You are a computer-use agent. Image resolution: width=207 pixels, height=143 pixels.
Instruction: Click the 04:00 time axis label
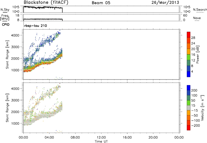pyautogui.click(x=49, y=138)
